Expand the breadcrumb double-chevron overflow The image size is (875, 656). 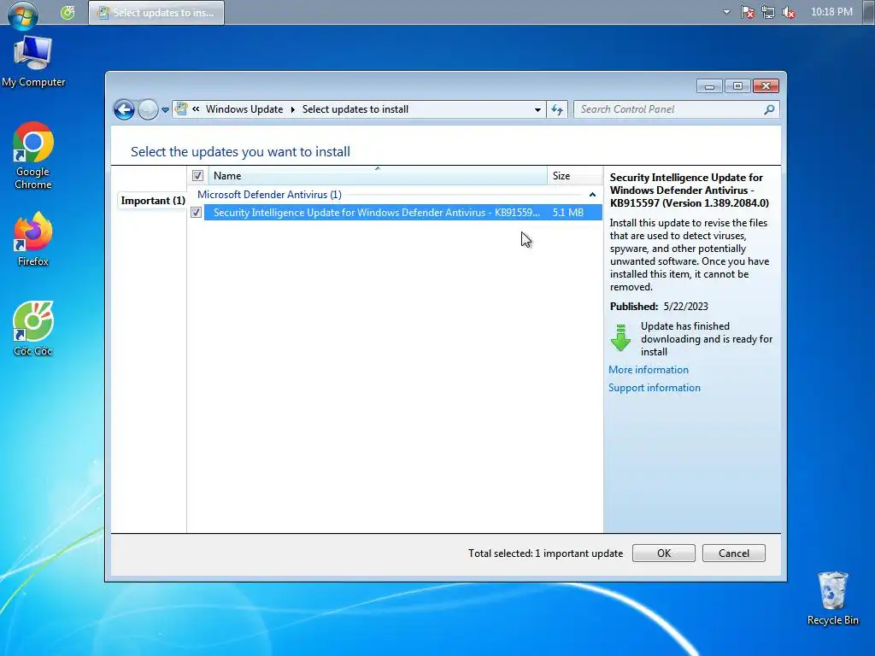coord(196,108)
